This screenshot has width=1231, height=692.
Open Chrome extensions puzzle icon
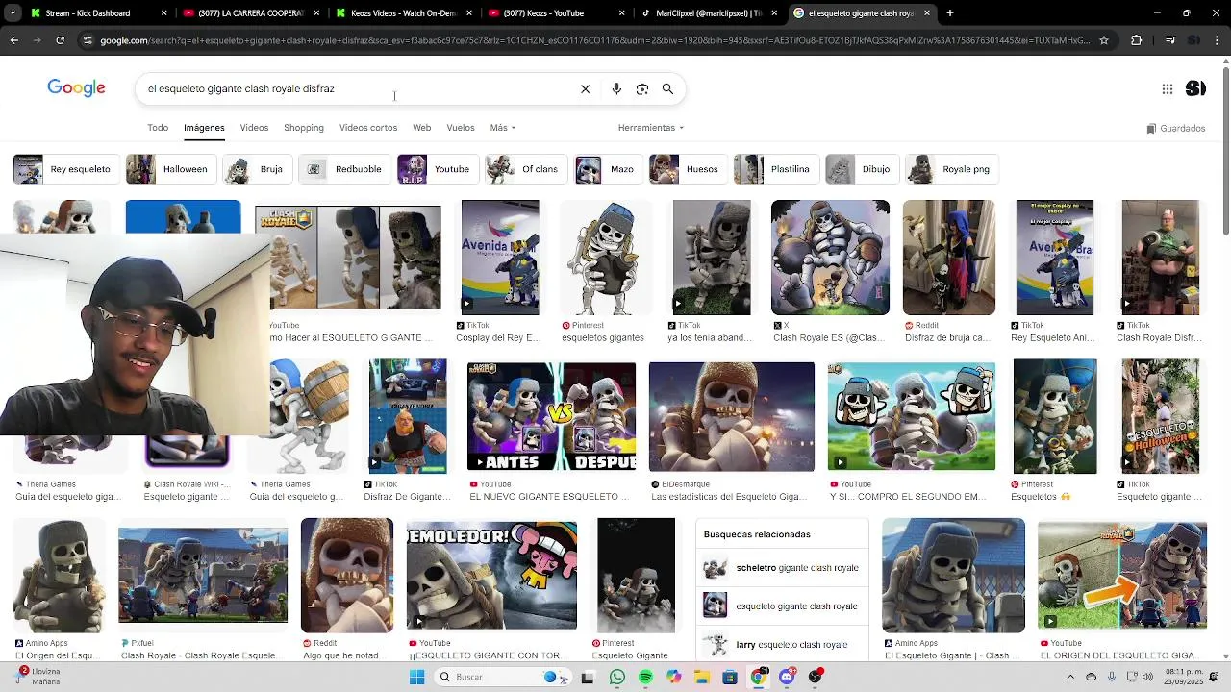tap(1136, 40)
